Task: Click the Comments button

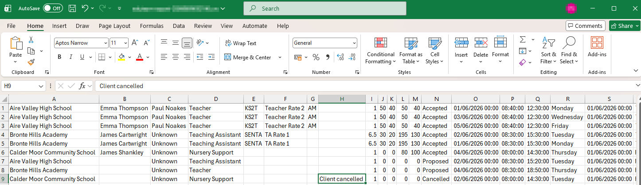Action: pyautogui.click(x=586, y=26)
